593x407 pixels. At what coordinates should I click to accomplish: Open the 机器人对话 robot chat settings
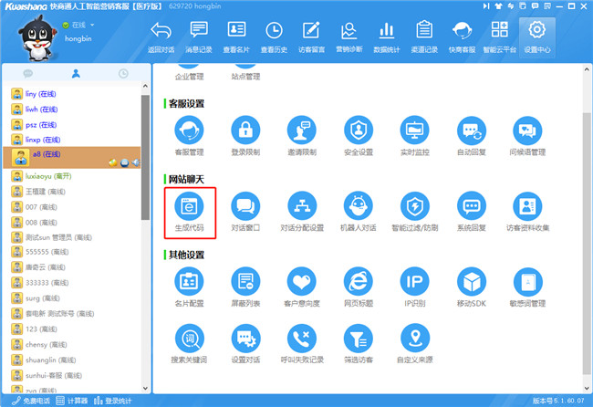coord(358,205)
